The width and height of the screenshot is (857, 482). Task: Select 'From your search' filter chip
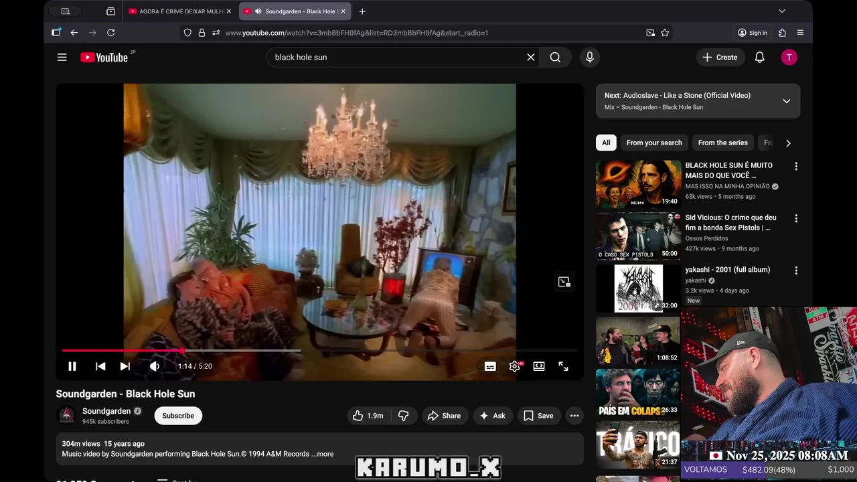pos(654,143)
